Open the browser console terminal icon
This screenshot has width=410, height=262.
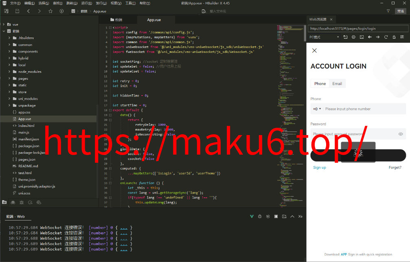point(362,37)
